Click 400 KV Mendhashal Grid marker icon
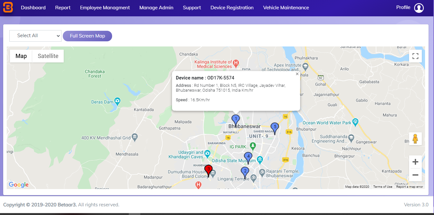This screenshot has width=434, height=215. pyautogui.click(x=135, y=137)
